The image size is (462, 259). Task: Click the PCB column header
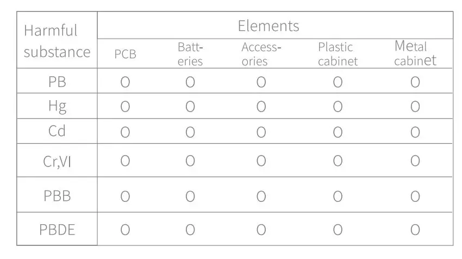(125, 54)
